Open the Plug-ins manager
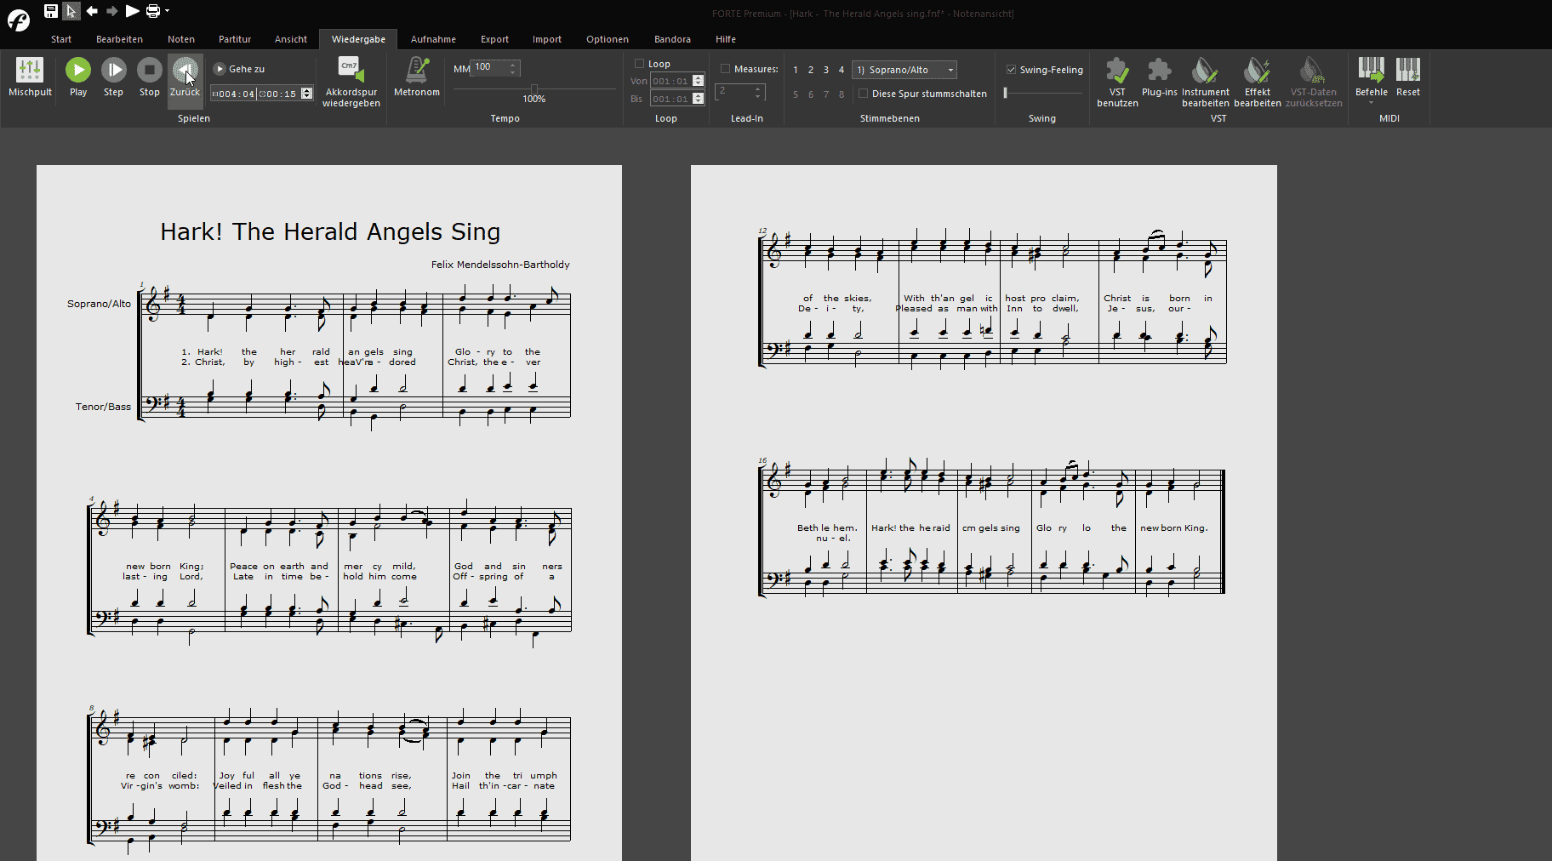The width and height of the screenshot is (1552, 861). pyautogui.click(x=1159, y=77)
